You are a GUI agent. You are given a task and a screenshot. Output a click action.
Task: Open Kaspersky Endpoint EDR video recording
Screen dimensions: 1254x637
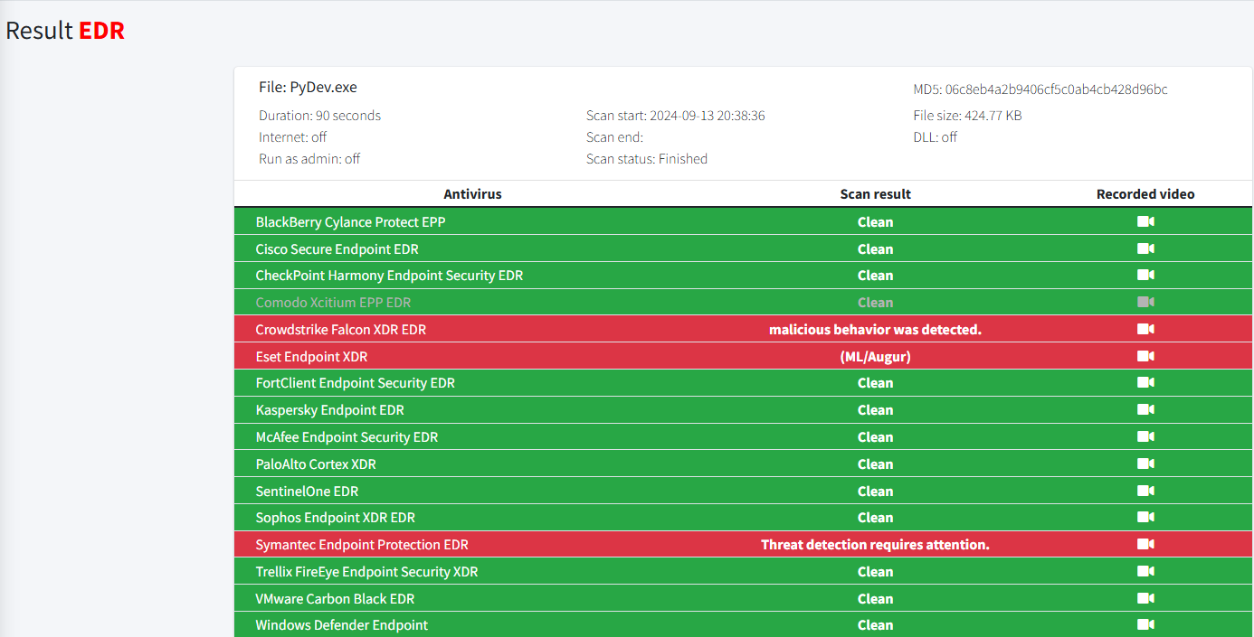click(x=1145, y=409)
